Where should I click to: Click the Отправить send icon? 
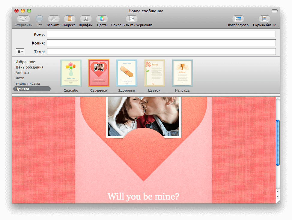tap(23, 19)
